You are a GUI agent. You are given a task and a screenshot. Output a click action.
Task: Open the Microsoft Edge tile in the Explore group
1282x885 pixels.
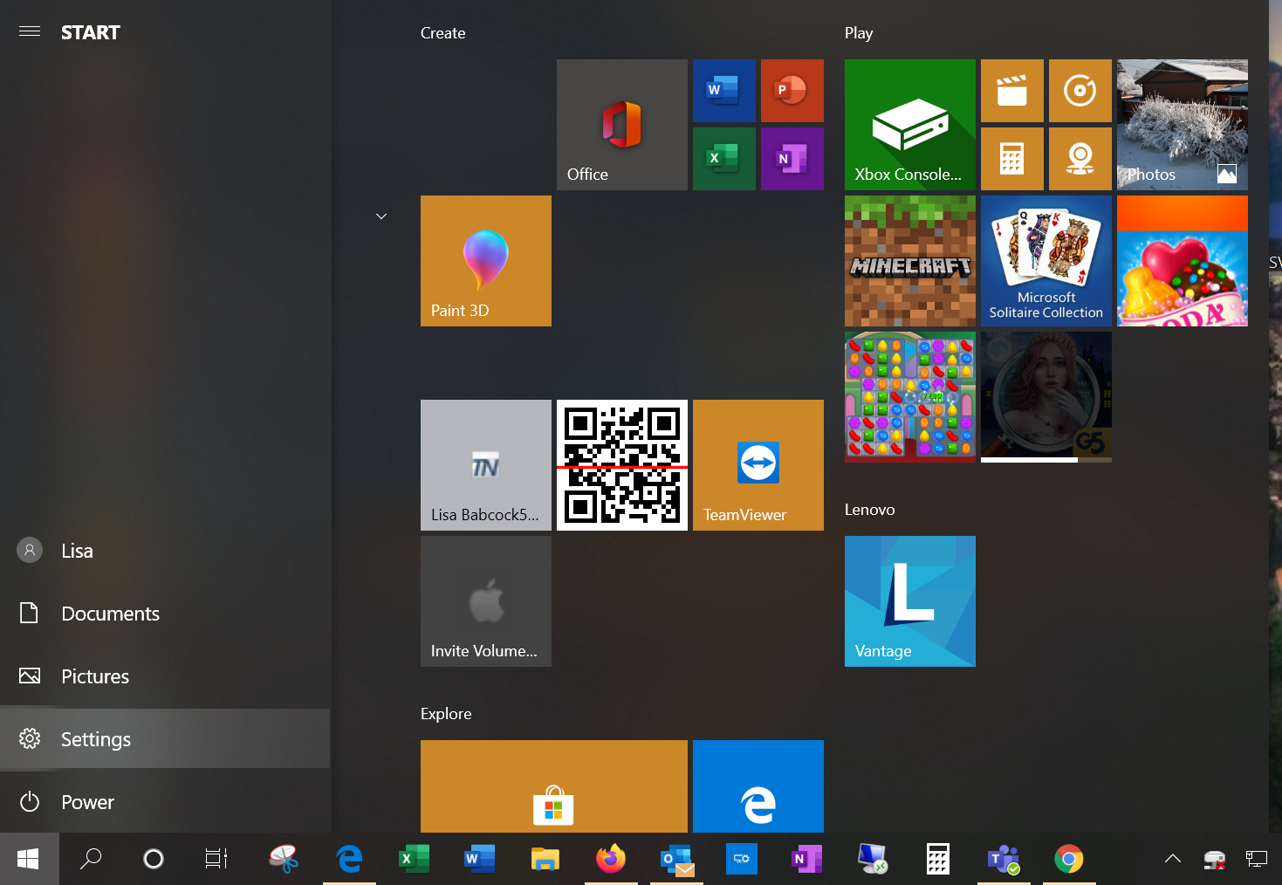point(758,786)
